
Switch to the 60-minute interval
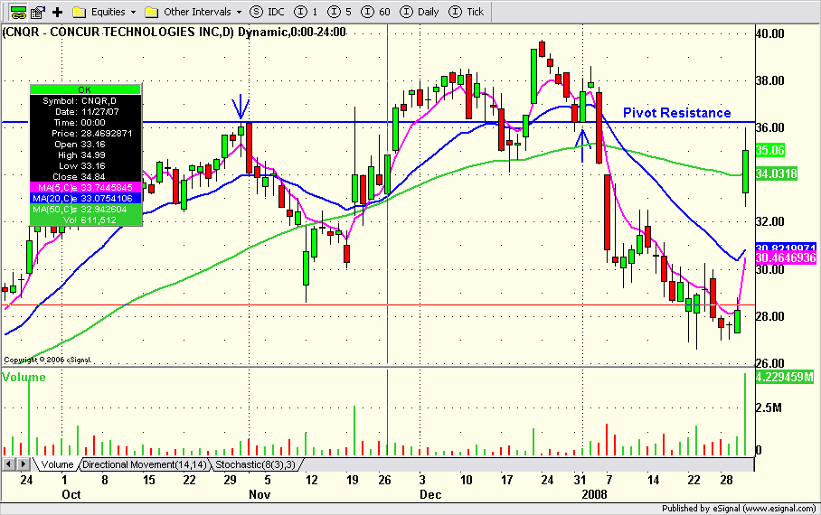376,12
